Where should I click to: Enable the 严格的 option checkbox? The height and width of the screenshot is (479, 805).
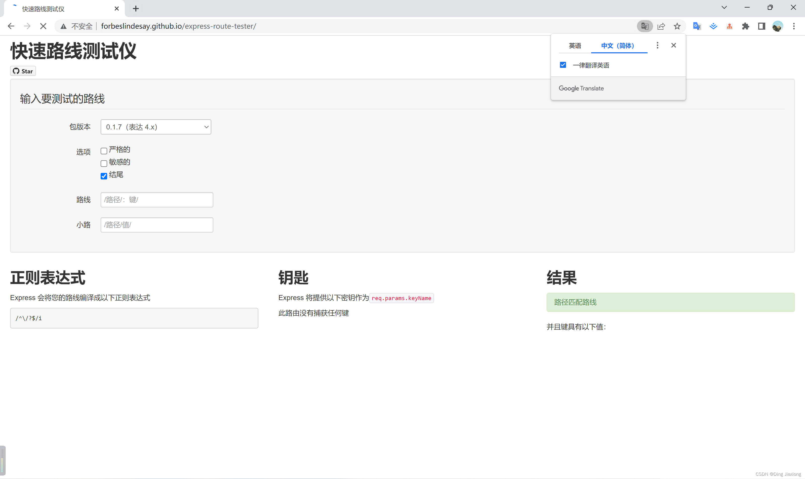[x=104, y=151]
